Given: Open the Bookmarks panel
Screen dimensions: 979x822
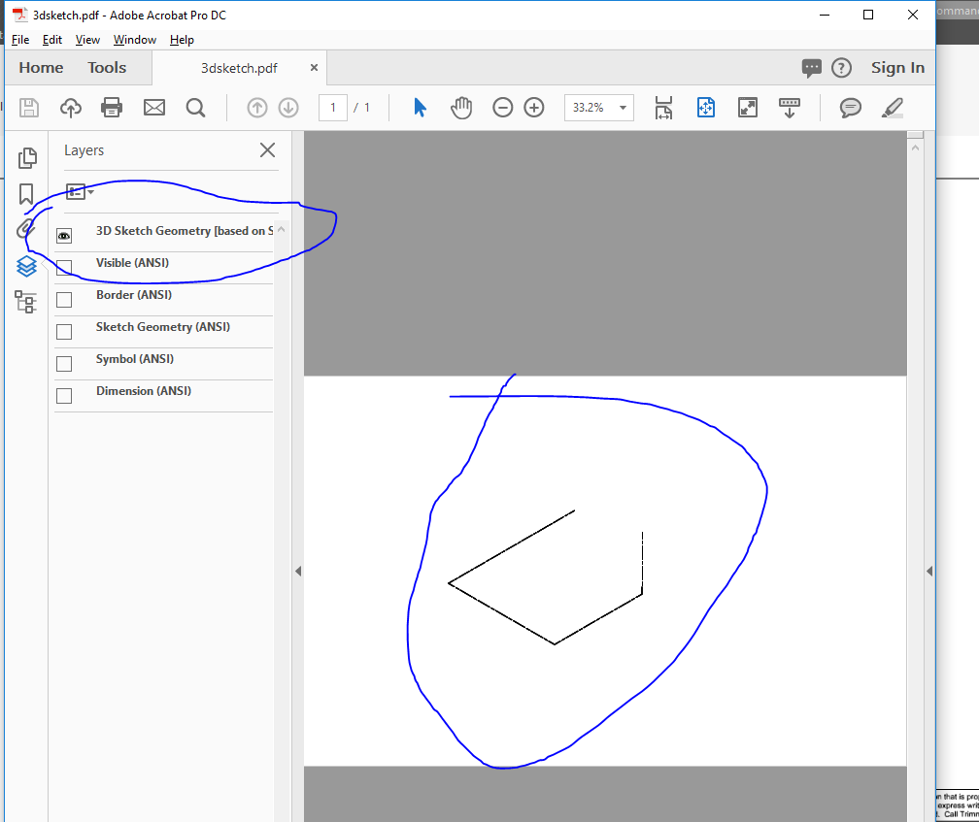Looking at the screenshot, I should (26, 194).
